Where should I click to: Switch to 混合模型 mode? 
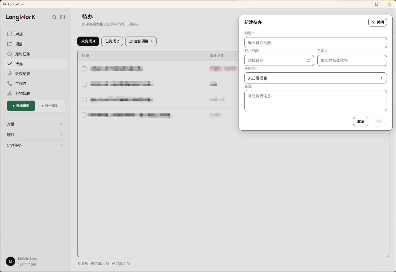(50, 106)
